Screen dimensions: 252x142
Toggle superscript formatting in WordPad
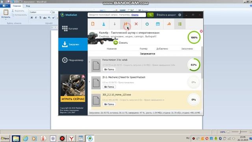click(x=54, y=17)
